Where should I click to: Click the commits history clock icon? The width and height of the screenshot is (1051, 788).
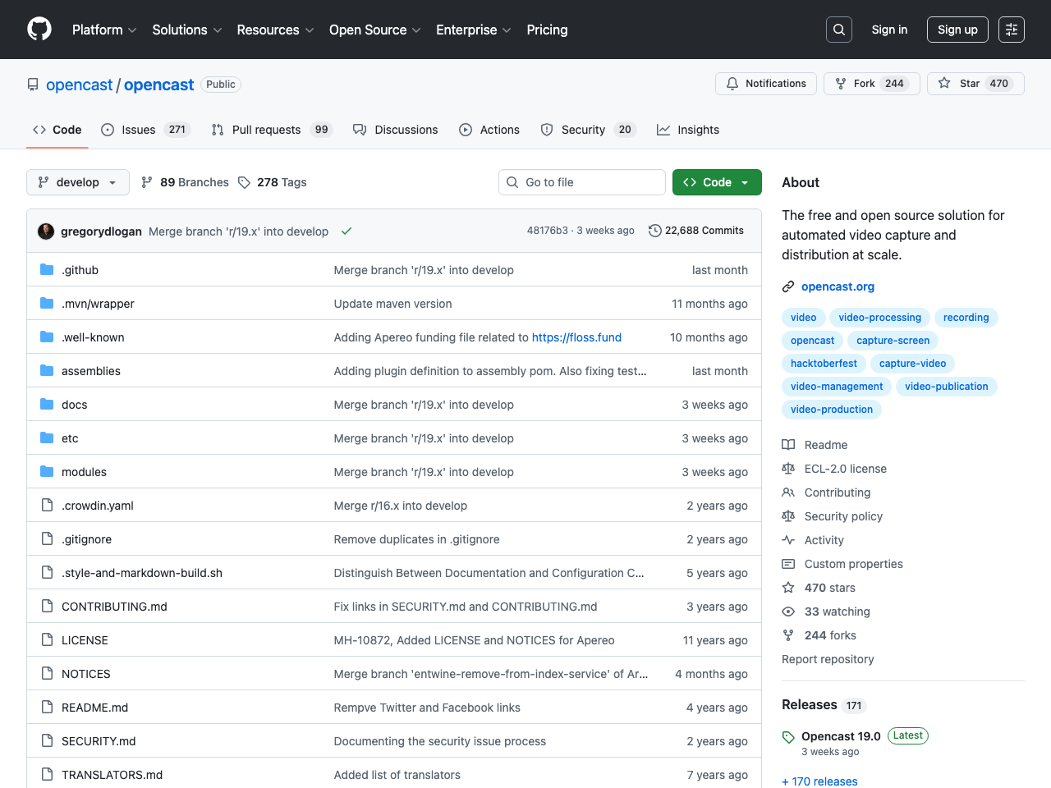(x=654, y=231)
